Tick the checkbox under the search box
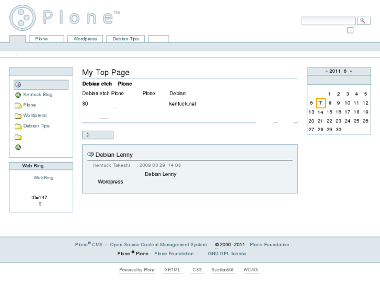Screen dimensions: 380x285 (x=350, y=30)
